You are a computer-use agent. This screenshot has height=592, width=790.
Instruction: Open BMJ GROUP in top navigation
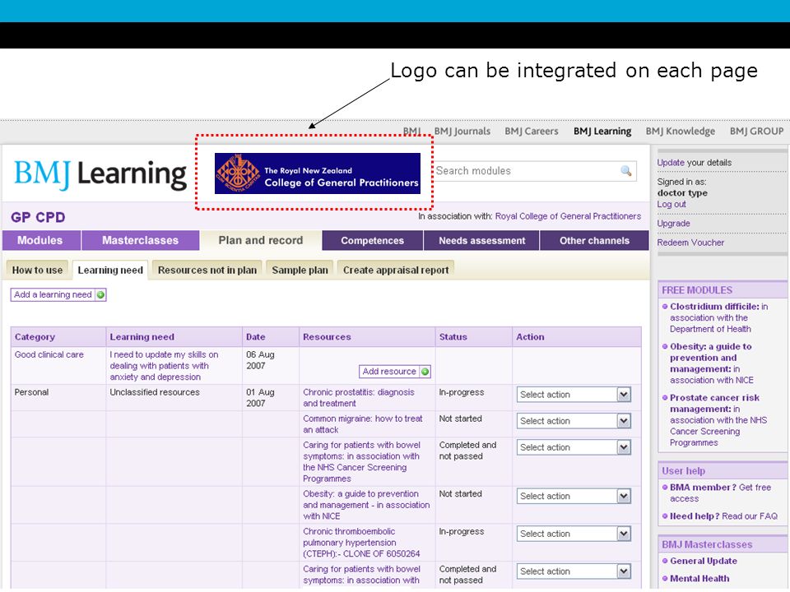click(756, 131)
